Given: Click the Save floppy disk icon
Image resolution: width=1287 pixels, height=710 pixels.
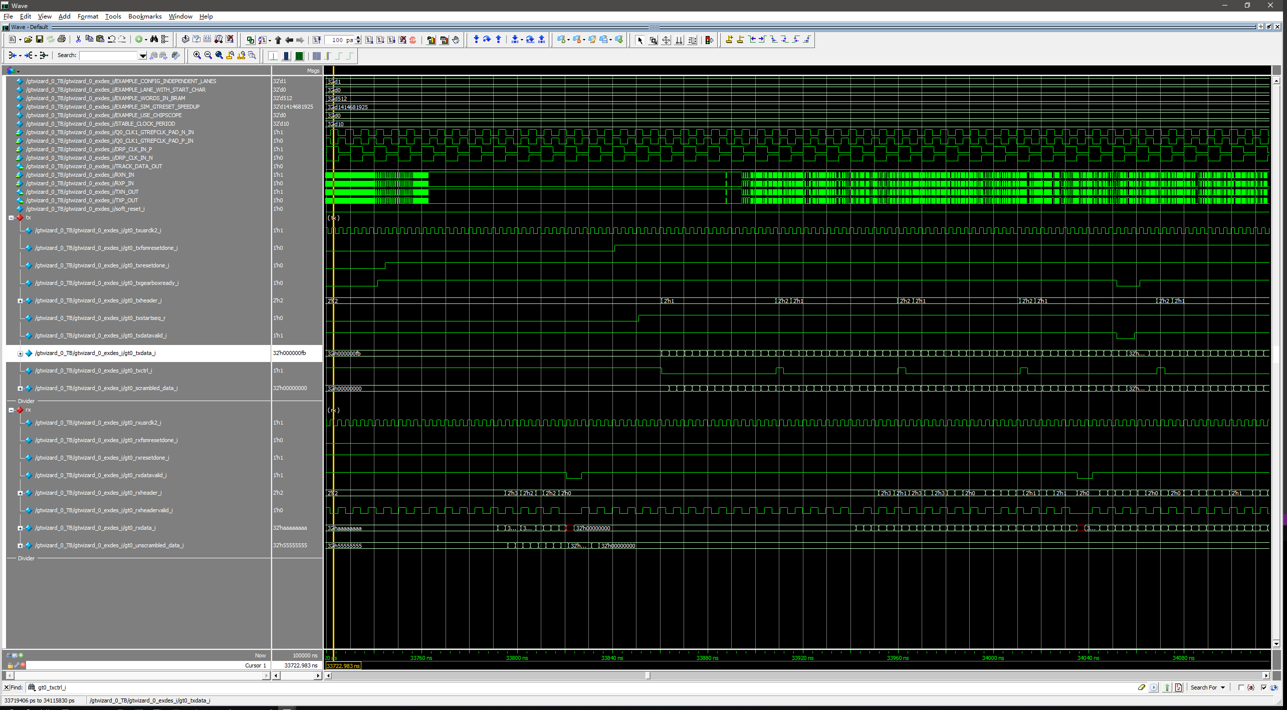Looking at the screenshot, I should pyautogui.click(x=40, y=40).
